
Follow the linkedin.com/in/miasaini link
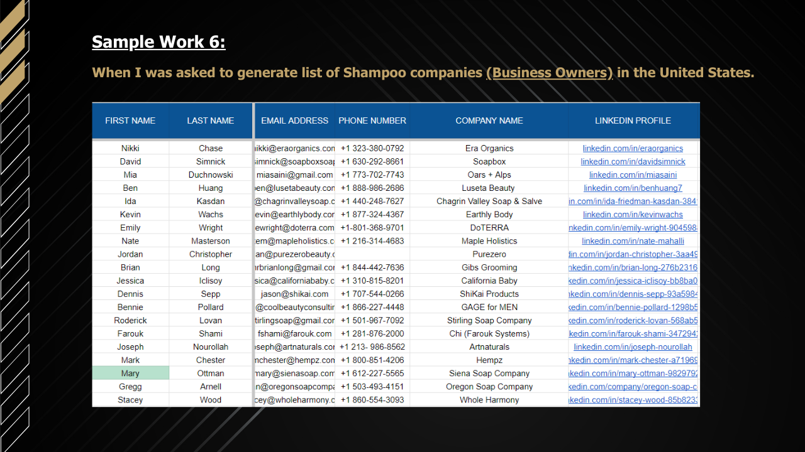633,175
